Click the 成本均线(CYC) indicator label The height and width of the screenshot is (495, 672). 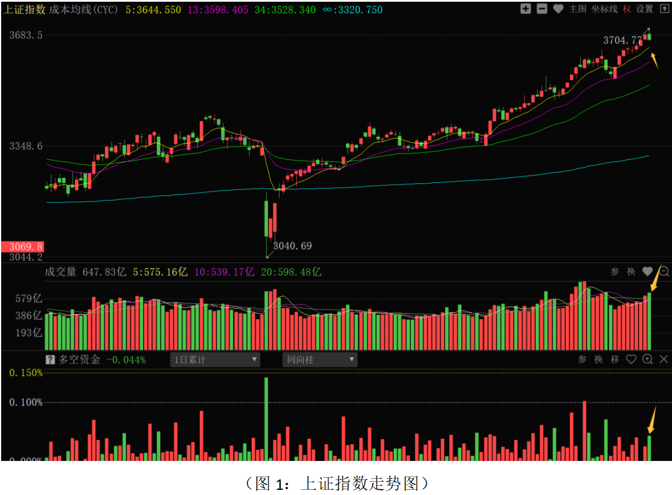pyautogui.click(x=84, y=9)
